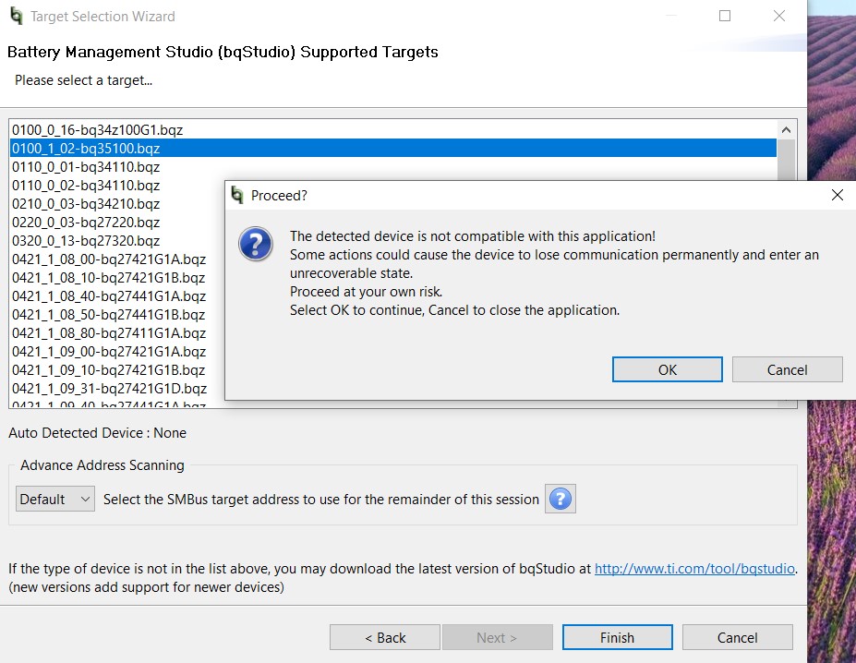Click the question mark icon in Proceed dialog
Screen dimensions: 856x663
256,244
